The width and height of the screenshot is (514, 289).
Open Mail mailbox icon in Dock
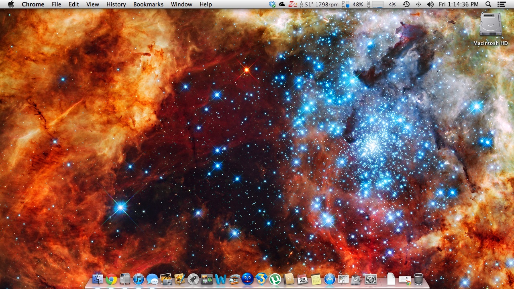click(125, 279)
